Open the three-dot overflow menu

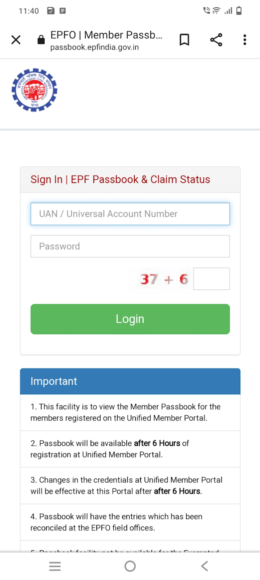tap(245, 40)
